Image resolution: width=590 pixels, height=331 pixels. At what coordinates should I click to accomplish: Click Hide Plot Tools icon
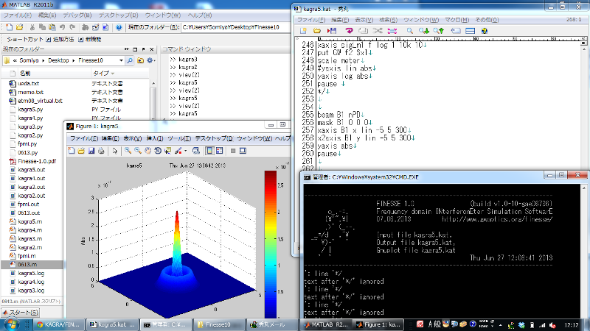pos(233,151)
